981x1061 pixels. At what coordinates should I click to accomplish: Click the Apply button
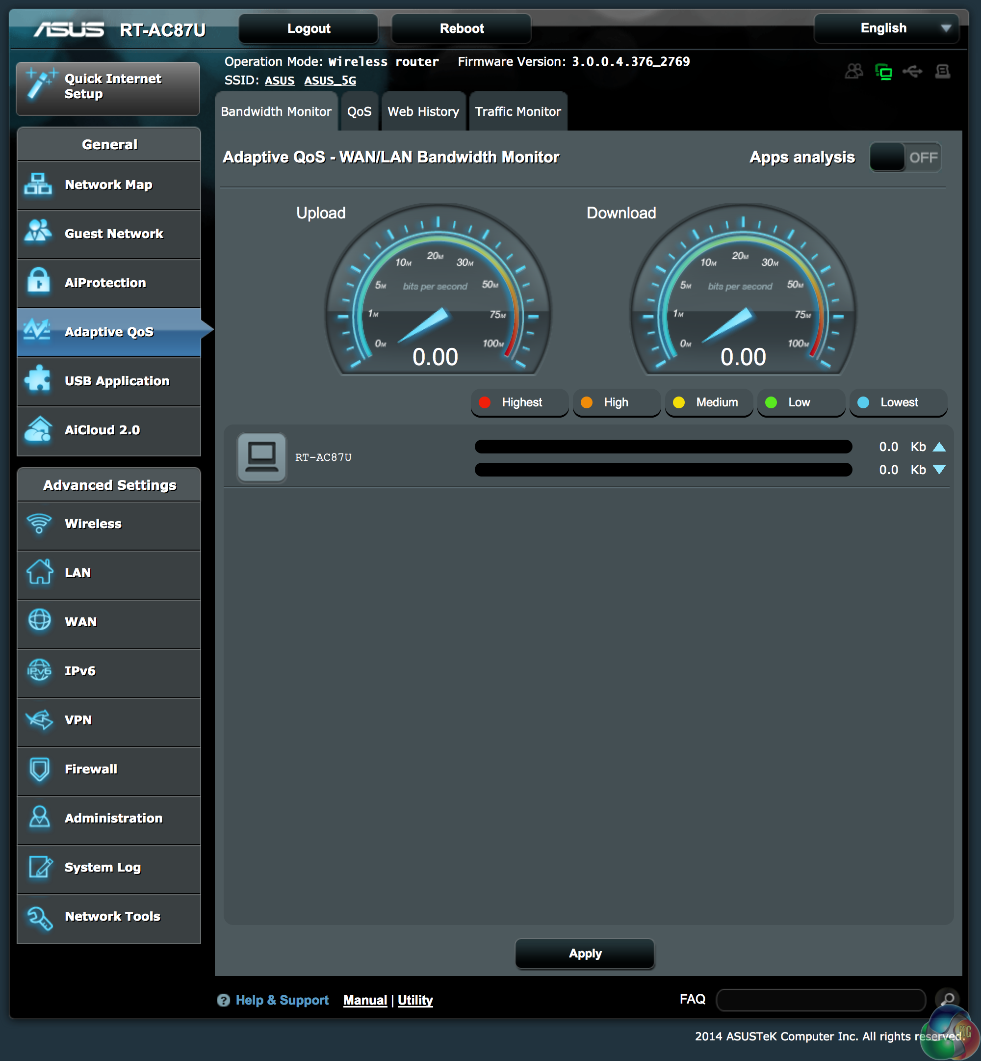[x=585, y=953]
